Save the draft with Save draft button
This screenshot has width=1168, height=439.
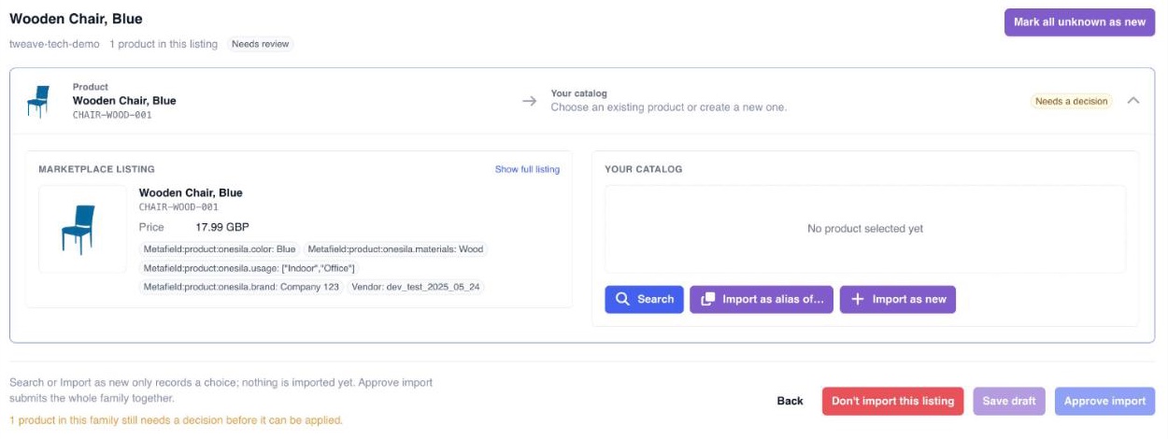[x=1009, y=401]
